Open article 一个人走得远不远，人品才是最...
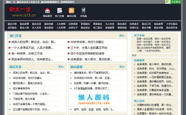 point(32,48)
